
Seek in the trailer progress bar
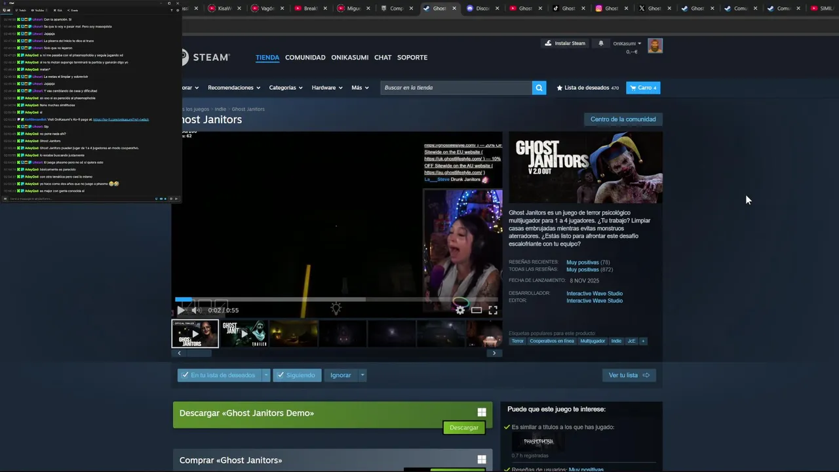pos(338,300)
